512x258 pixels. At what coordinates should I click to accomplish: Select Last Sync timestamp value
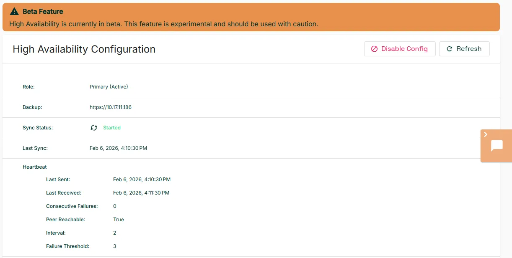click(118, 148)
